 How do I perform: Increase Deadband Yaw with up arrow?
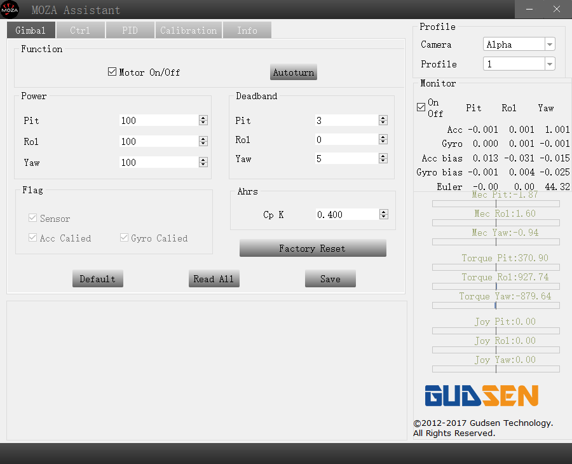pos(383,155)
